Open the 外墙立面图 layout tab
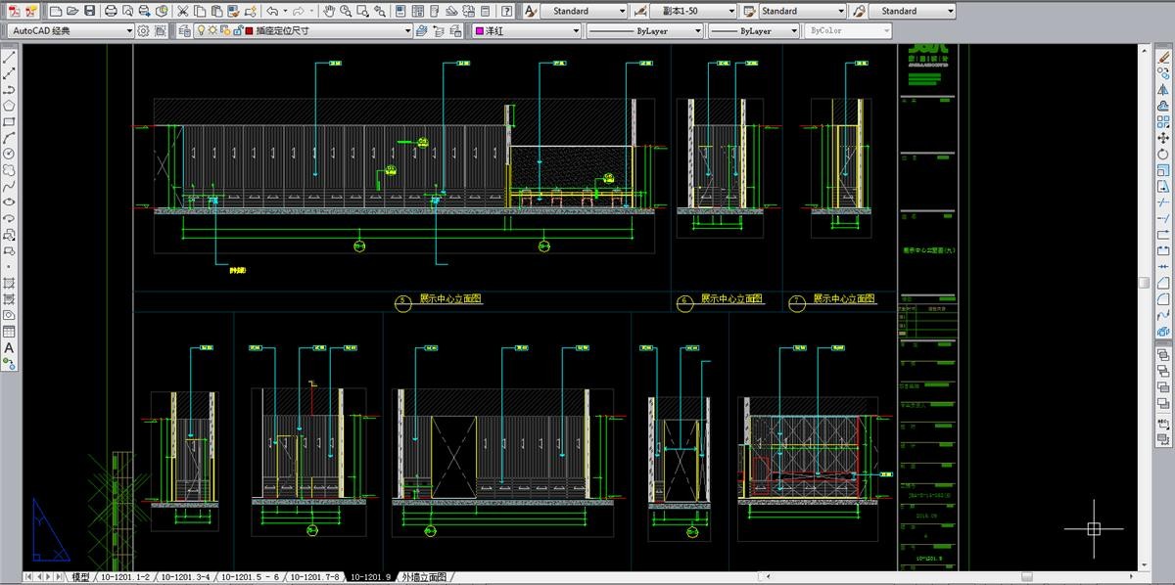Screen dimensions: 1175x585 pos(423,577)
